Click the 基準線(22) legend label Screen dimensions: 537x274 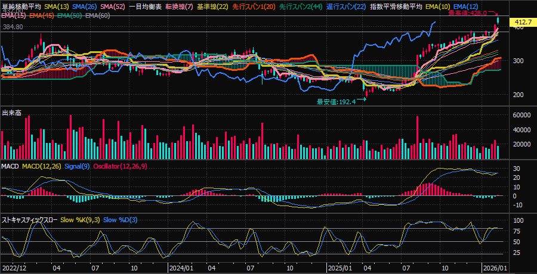tap(213, 5)
